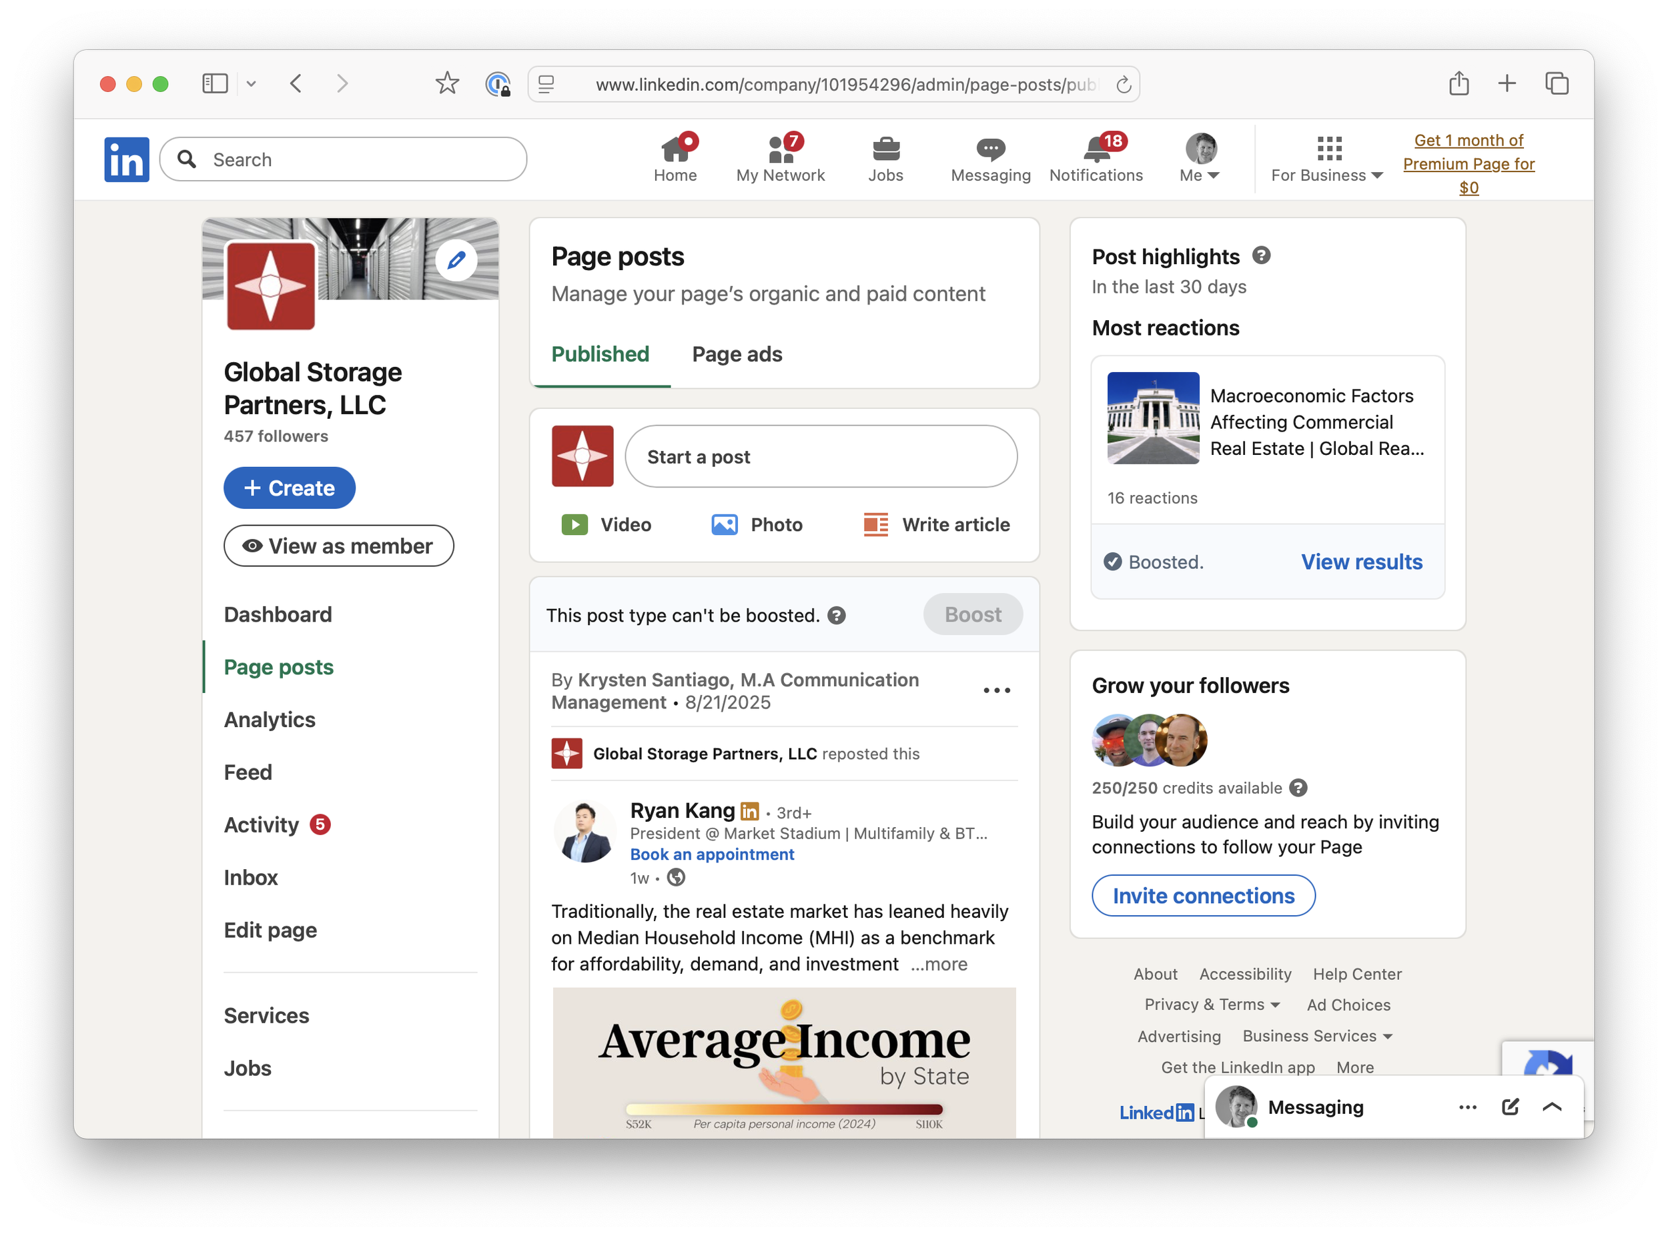The image size is (1668, 1236).
Task: Click the View results link
Action: click(1361, 562)
